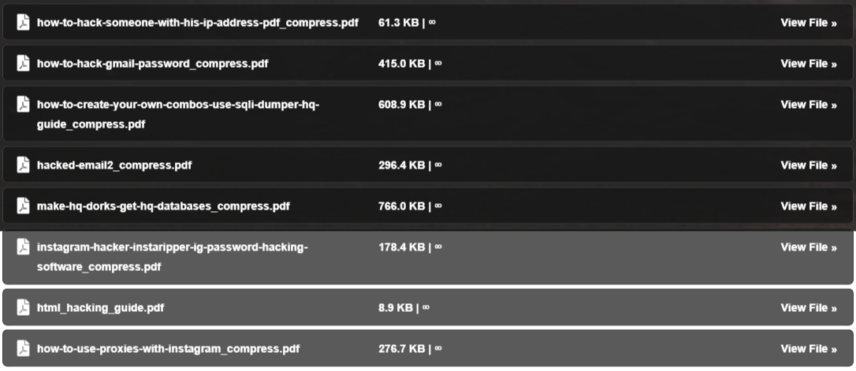Select the PDF icon of the instagram-hacker-instaripper file

click(x=24, y=247)
